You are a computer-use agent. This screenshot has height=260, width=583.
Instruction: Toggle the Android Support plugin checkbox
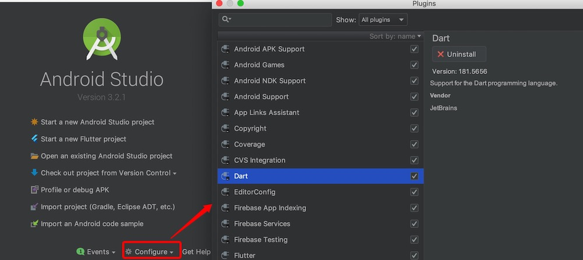pos(414,97)
